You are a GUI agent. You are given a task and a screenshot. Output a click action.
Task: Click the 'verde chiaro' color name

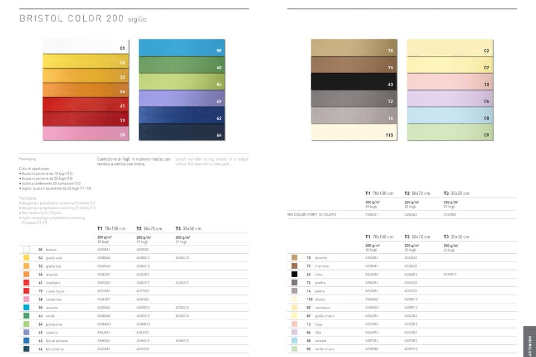pyautogui.click(x=324, y=349)
